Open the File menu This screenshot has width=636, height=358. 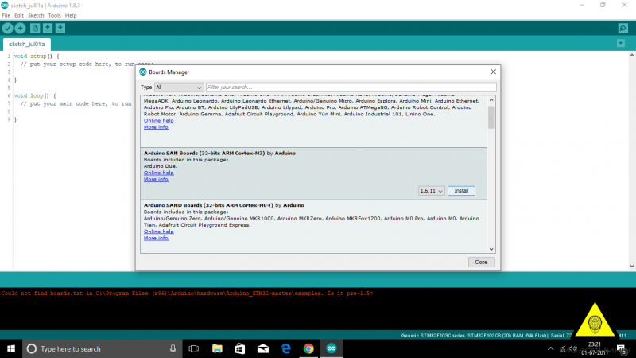coord(6,15)
